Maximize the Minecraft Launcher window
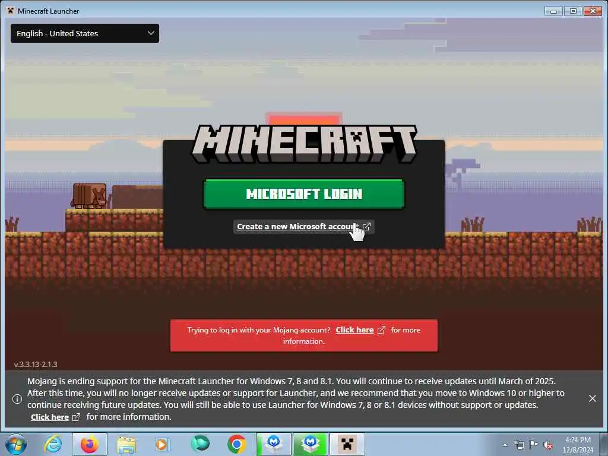 pos(573,11)
